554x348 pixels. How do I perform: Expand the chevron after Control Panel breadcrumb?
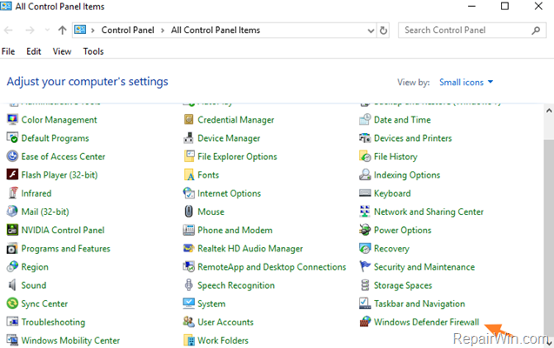[163, 30]
